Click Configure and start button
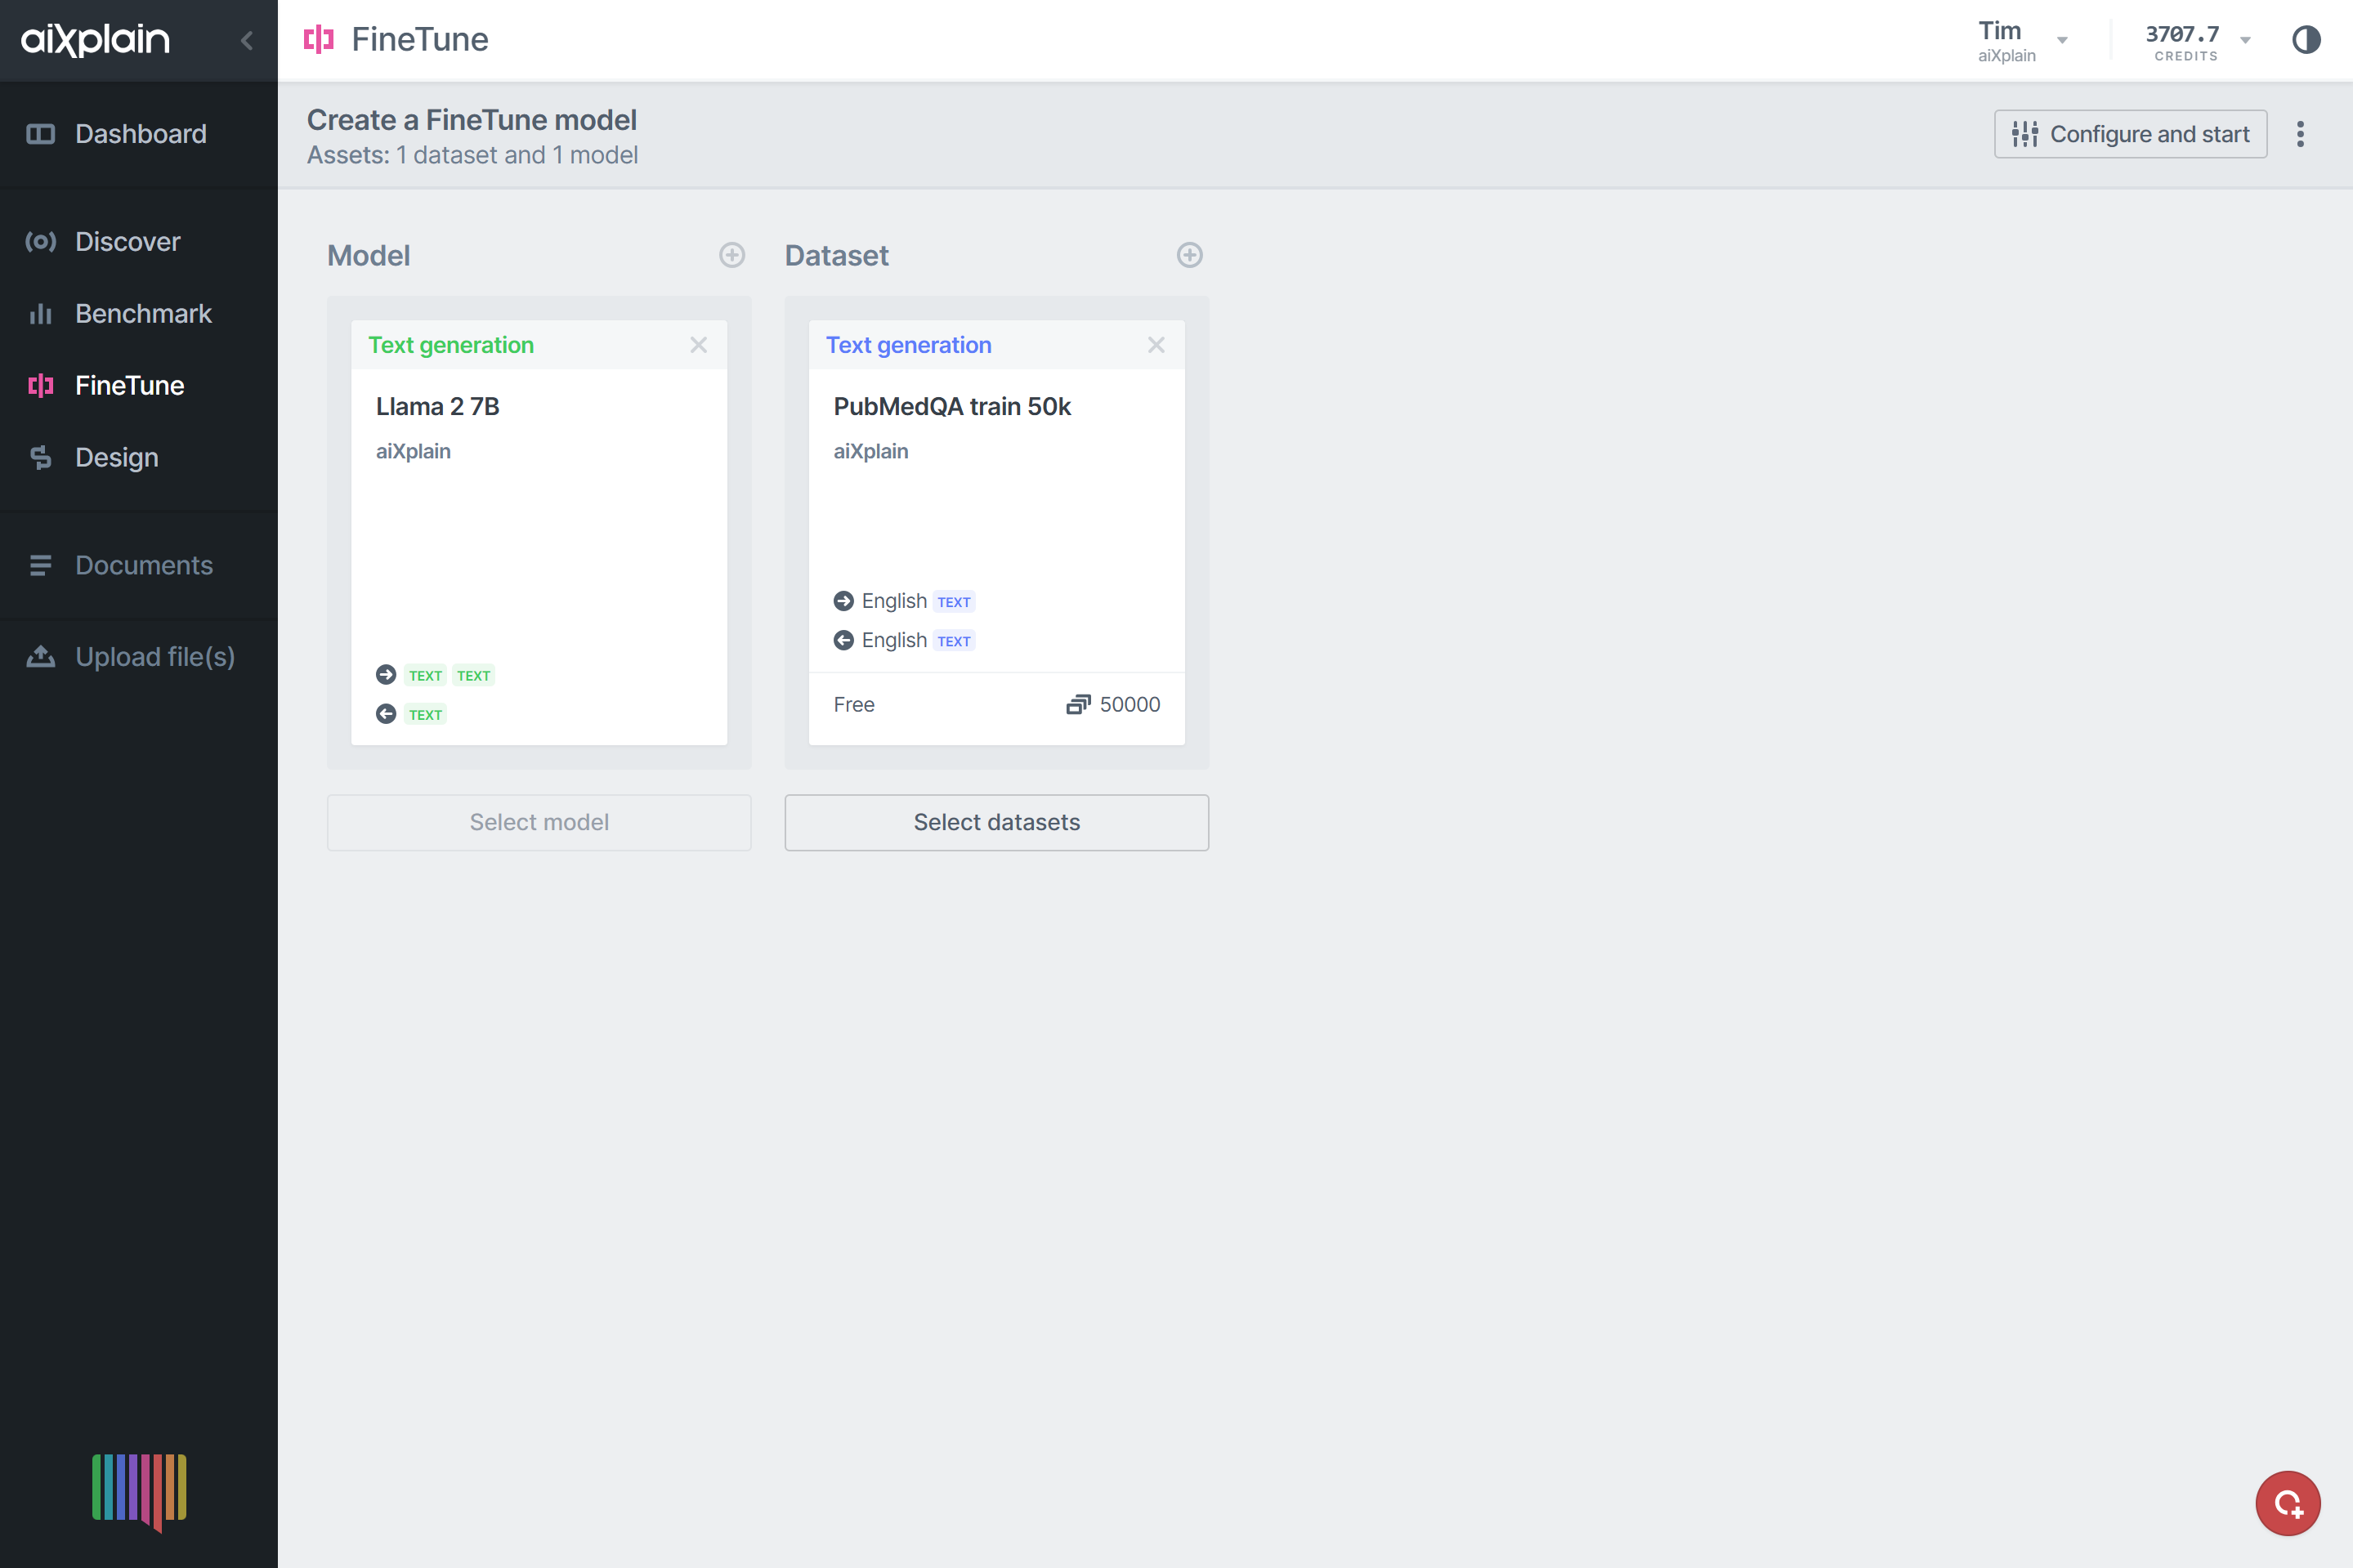This screenshot has width=2353, height=1568. click(2131, 133)
